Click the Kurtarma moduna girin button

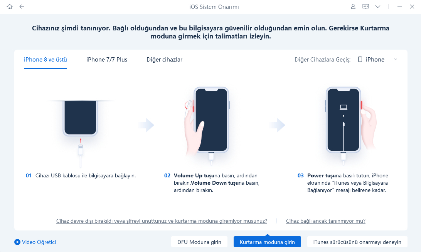(x=267, y=242)
